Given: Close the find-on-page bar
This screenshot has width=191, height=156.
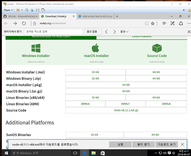Looking at the screenshot, I should click(x=189, y=32).
